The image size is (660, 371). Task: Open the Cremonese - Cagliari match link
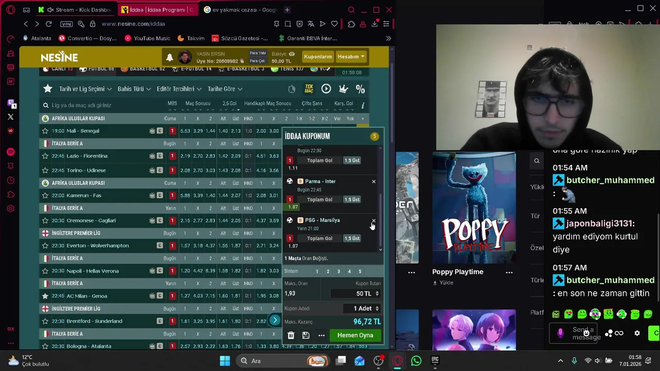(x=91, y=221)
